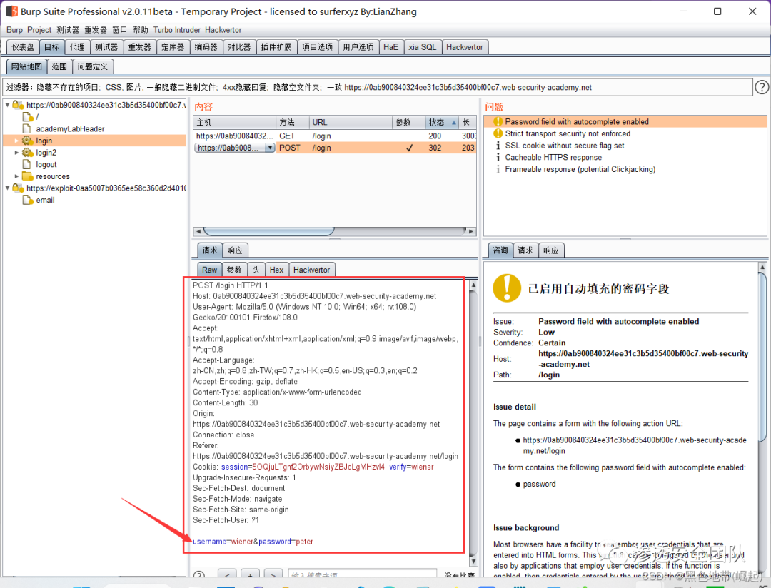The height and width of the screenshot is (588, 771).
Task: Click the gear icon beside the login item
Action: point(28,141)
